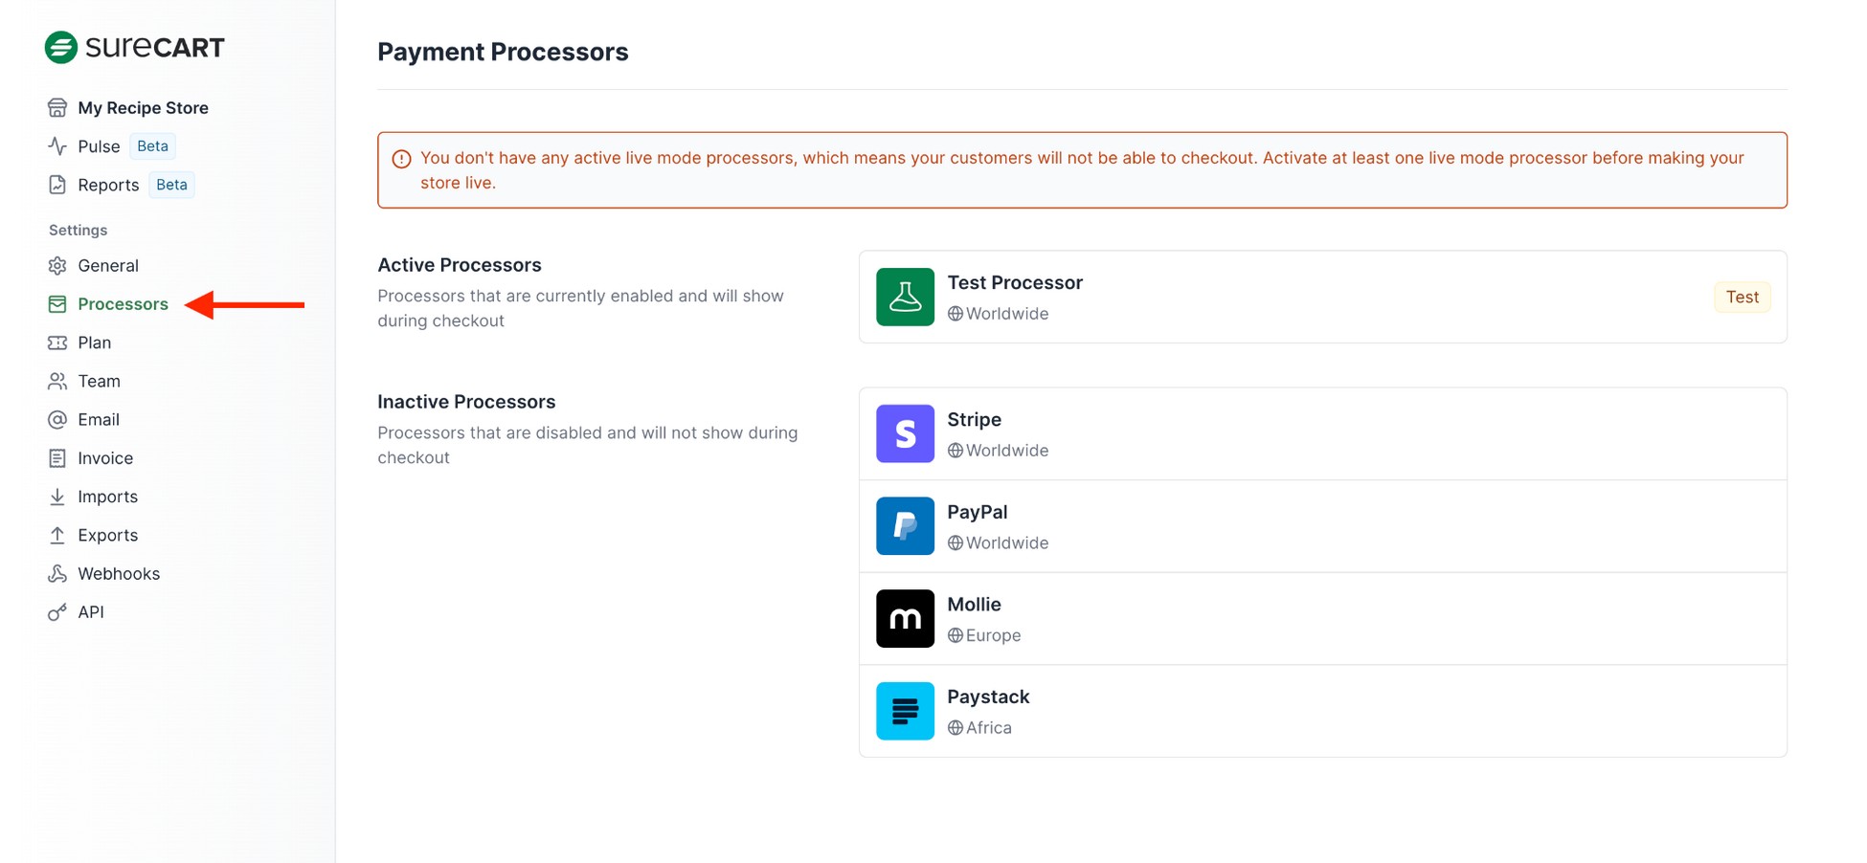The width and height of the screenshot is (1867, 863).
Task: Click the Test Processor flask icon
Action: pyautogui.click(x=905, y=297)
